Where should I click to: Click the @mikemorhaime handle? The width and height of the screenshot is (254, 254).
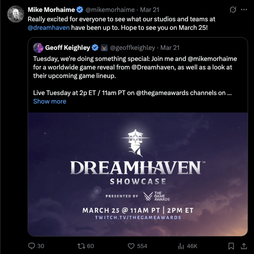click(x=110, y=10)
